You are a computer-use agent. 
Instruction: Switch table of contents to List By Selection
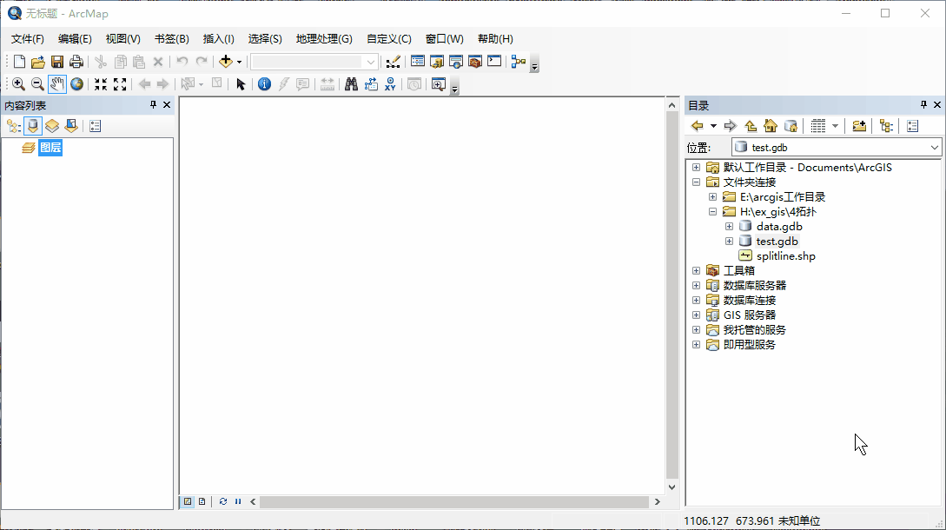click(71, 126)
